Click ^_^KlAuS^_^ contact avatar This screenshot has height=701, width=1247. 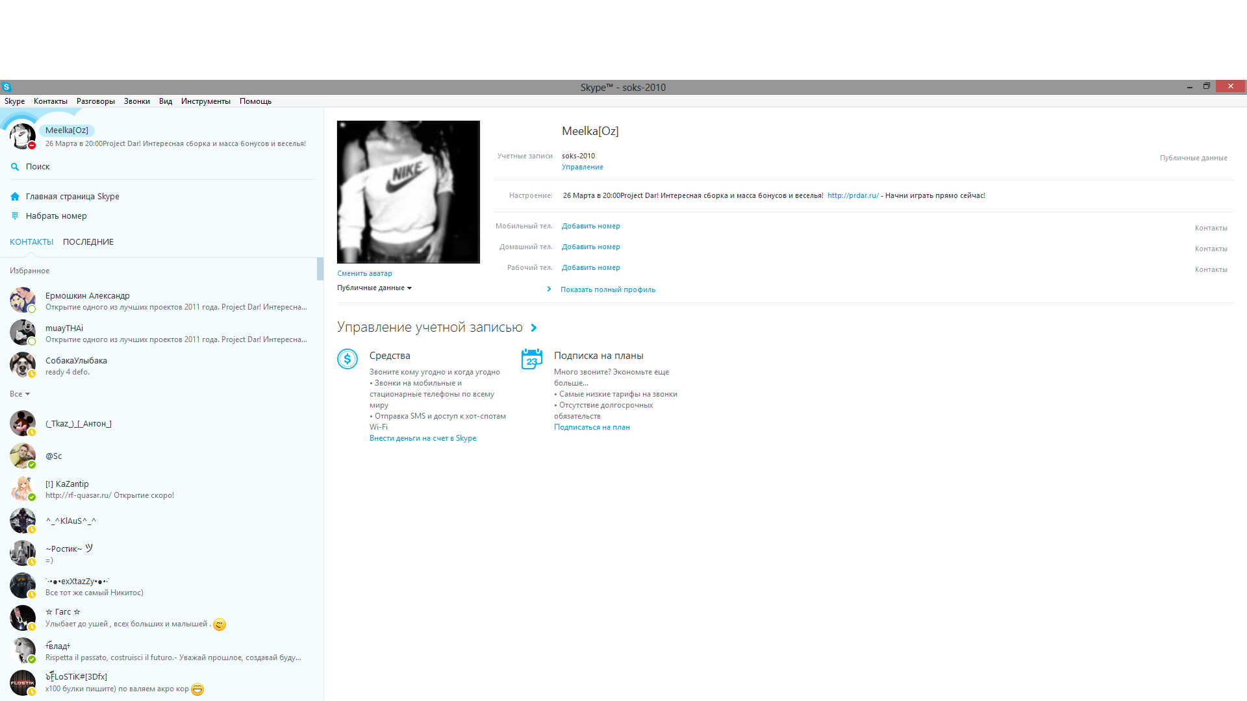click(x=23, y=521)
